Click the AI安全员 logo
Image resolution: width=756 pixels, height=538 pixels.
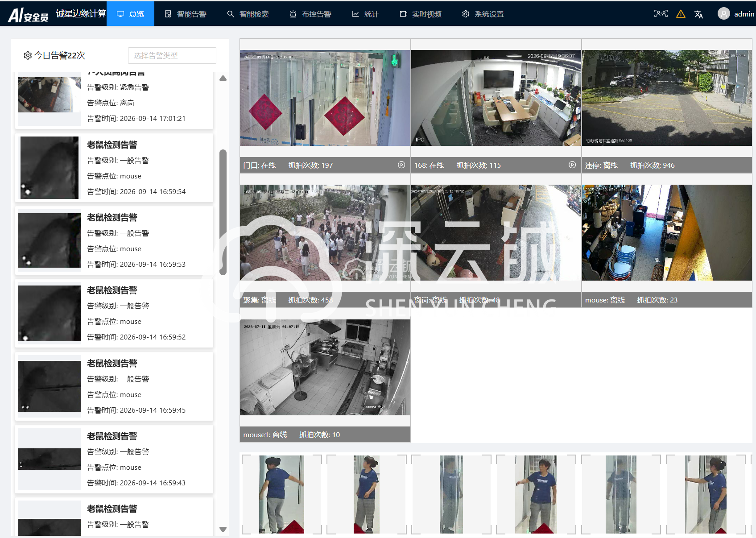tap(28, 14)
